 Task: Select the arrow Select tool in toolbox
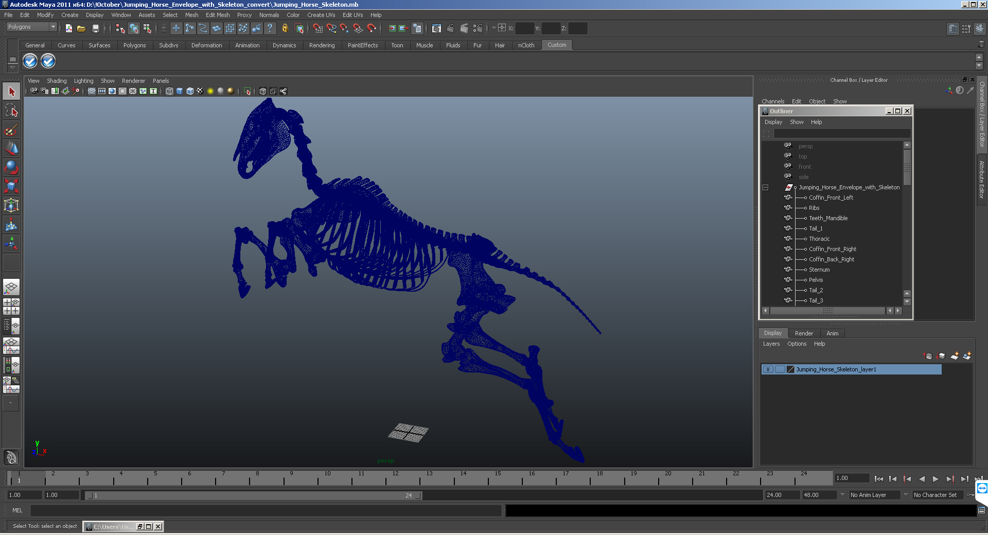tap(11, 92)
